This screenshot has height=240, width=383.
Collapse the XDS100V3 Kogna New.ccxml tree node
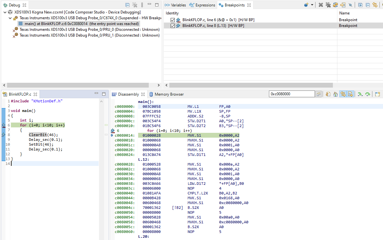point(5,12)
